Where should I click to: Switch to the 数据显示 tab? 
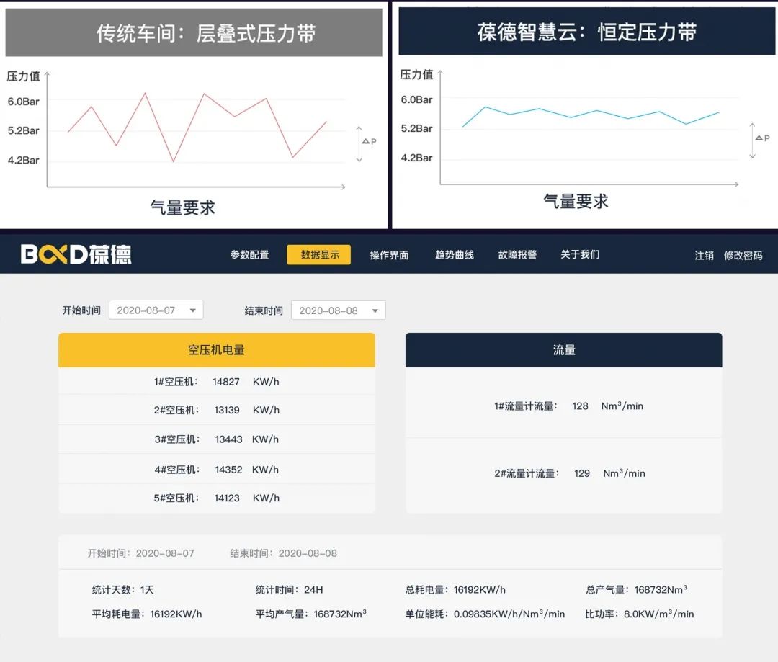pyautogui.click(x=318, y=254)
